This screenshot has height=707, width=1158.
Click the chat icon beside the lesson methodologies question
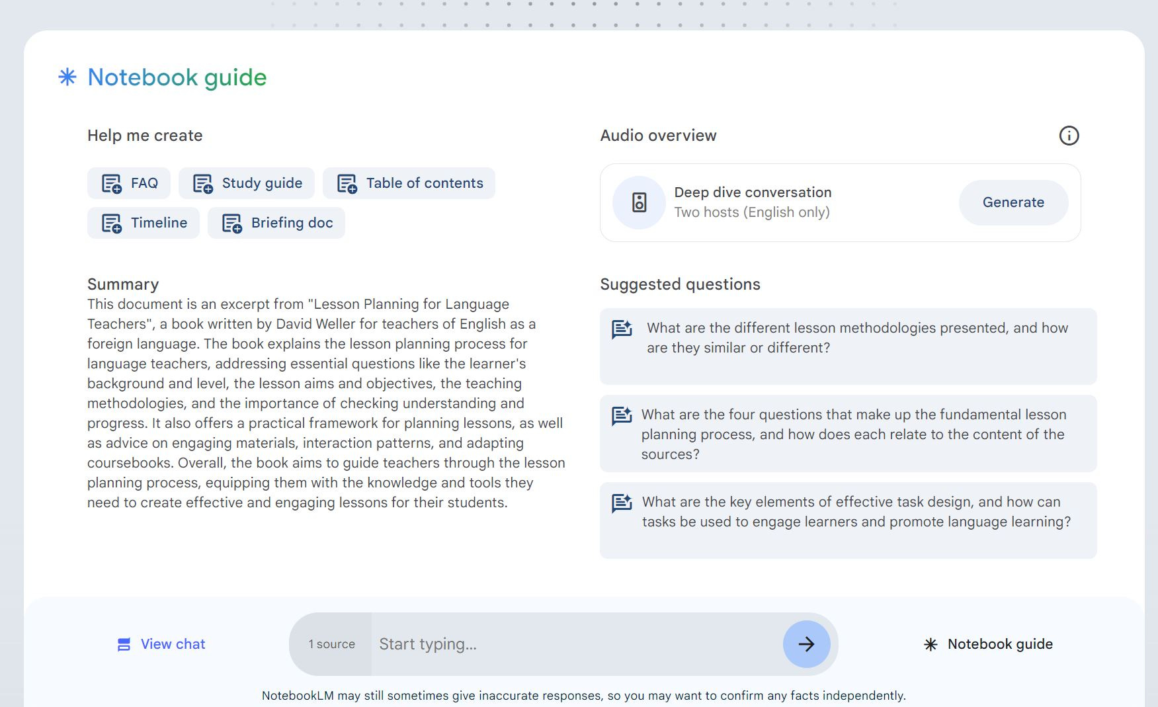622,329
